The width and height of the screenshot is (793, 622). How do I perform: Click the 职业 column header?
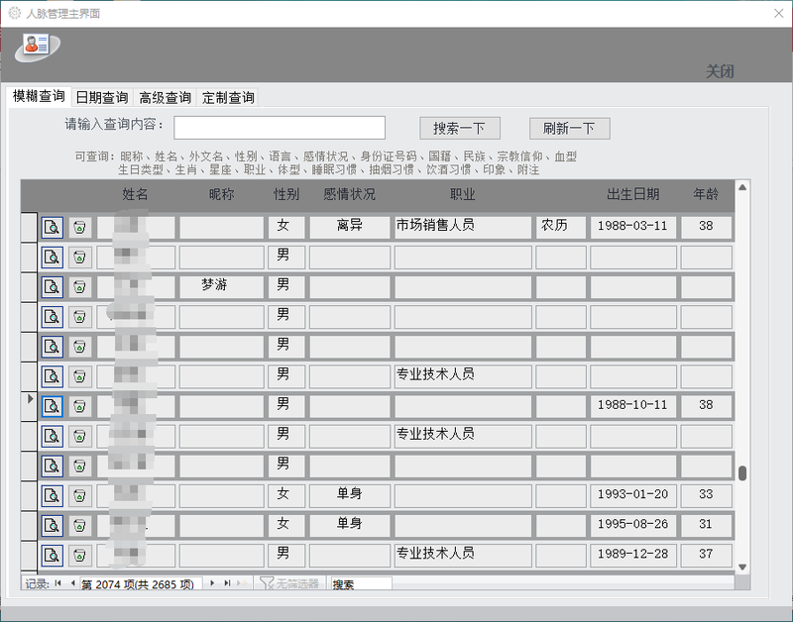[x=462, y=194]
